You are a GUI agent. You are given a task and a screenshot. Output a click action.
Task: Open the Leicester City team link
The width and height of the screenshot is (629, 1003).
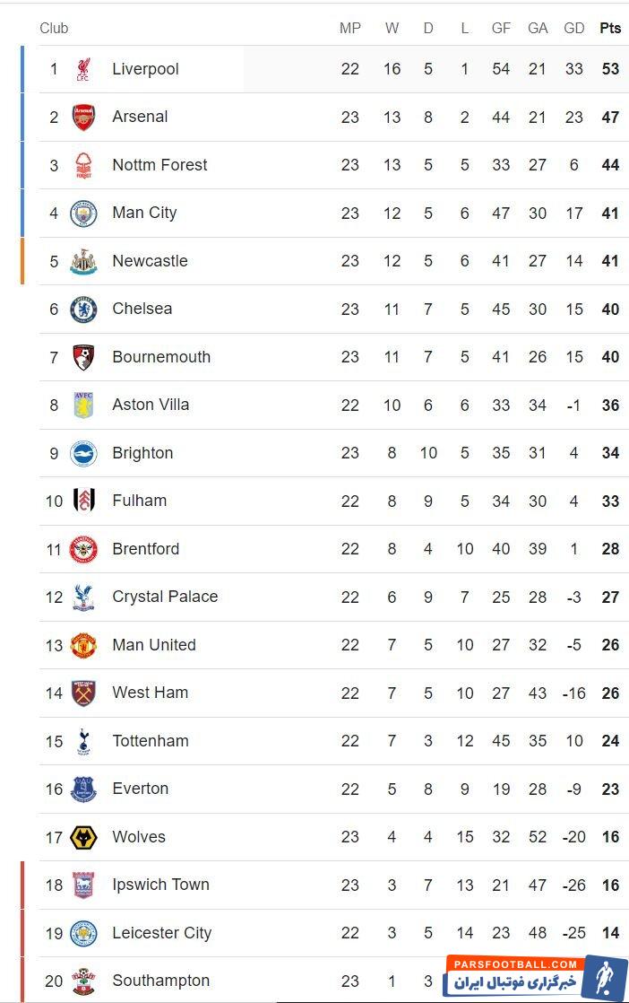161,933
